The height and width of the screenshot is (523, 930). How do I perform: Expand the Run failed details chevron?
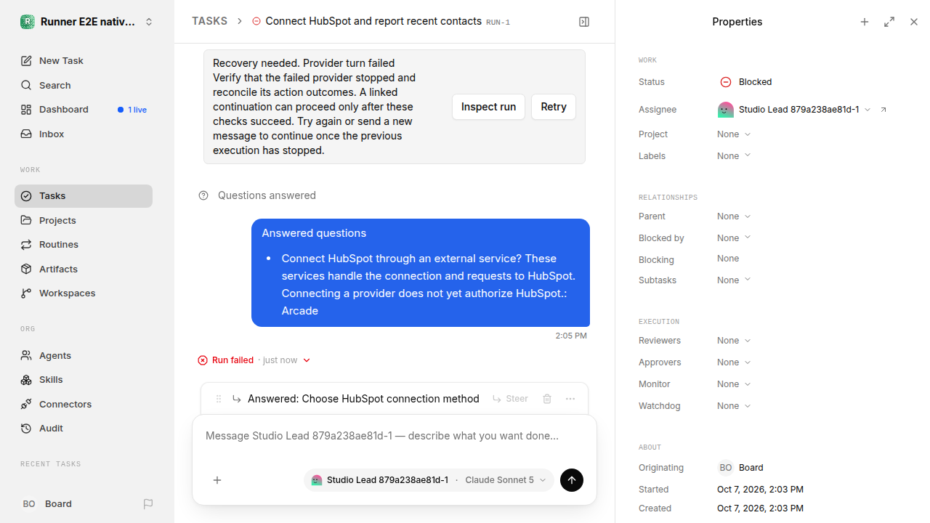307,360
